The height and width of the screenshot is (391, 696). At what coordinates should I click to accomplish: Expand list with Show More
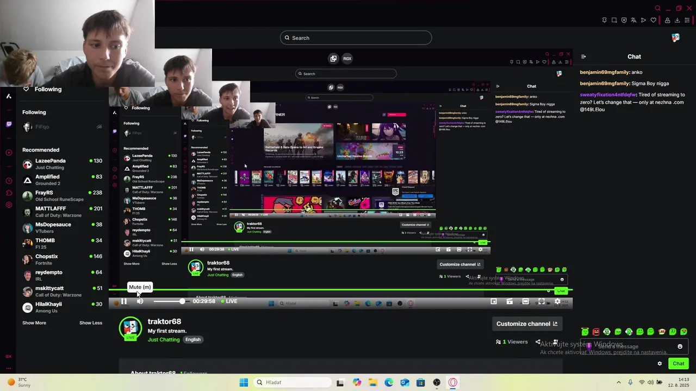34,323
